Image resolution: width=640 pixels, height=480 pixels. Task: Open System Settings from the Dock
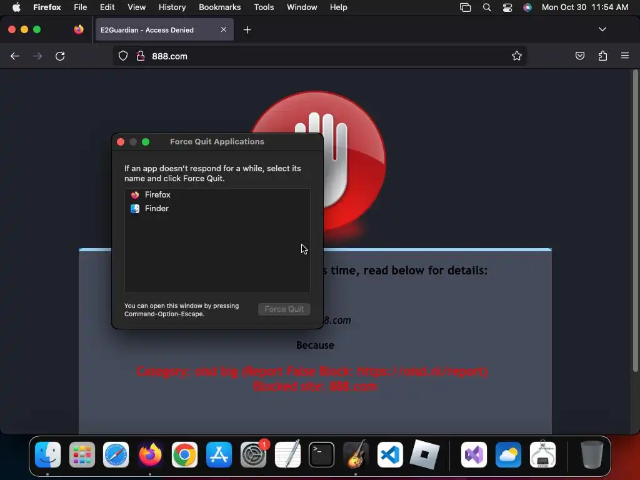(253, 454)
